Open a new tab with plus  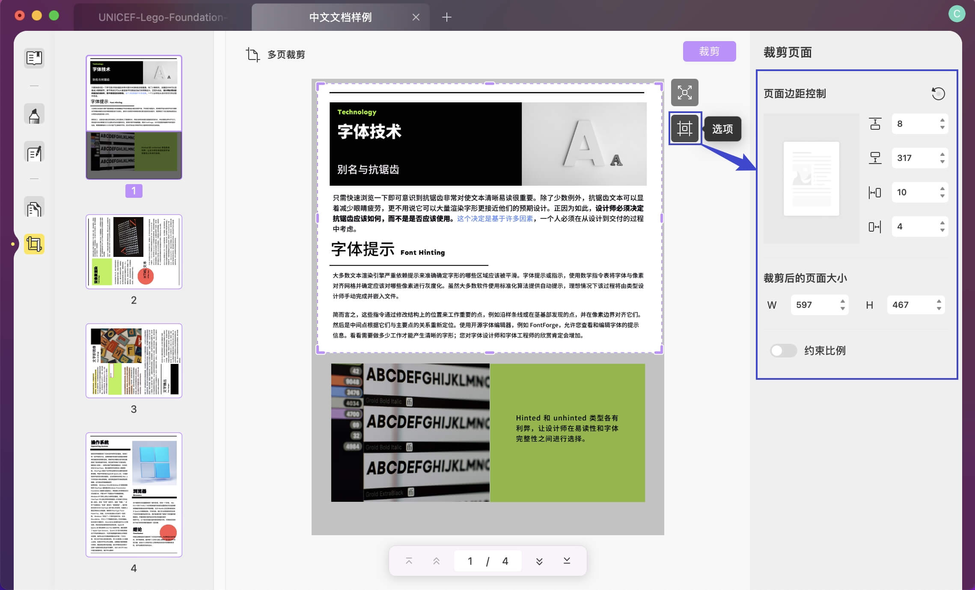(446, 17)
